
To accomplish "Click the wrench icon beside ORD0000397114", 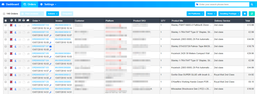I will point(50,28).
